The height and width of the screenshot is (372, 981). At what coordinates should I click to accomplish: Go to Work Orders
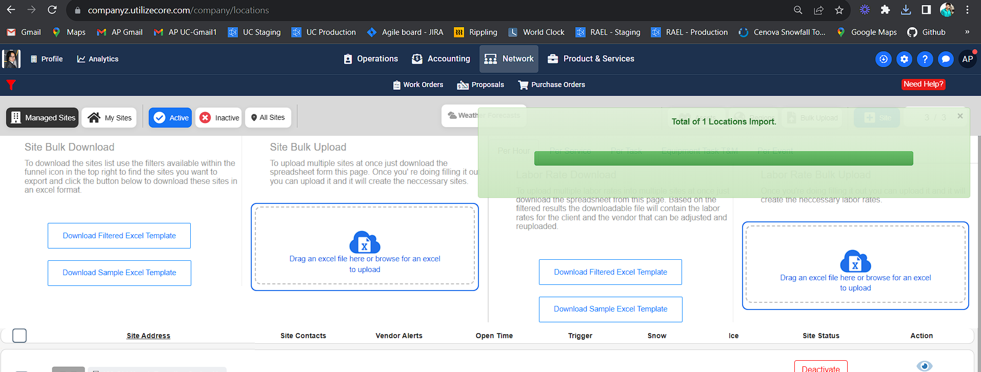coord(418,85)
